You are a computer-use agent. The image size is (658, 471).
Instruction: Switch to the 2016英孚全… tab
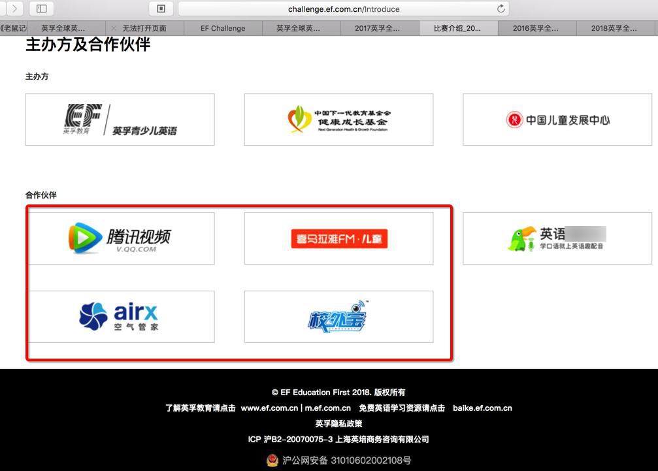(536, 28)
